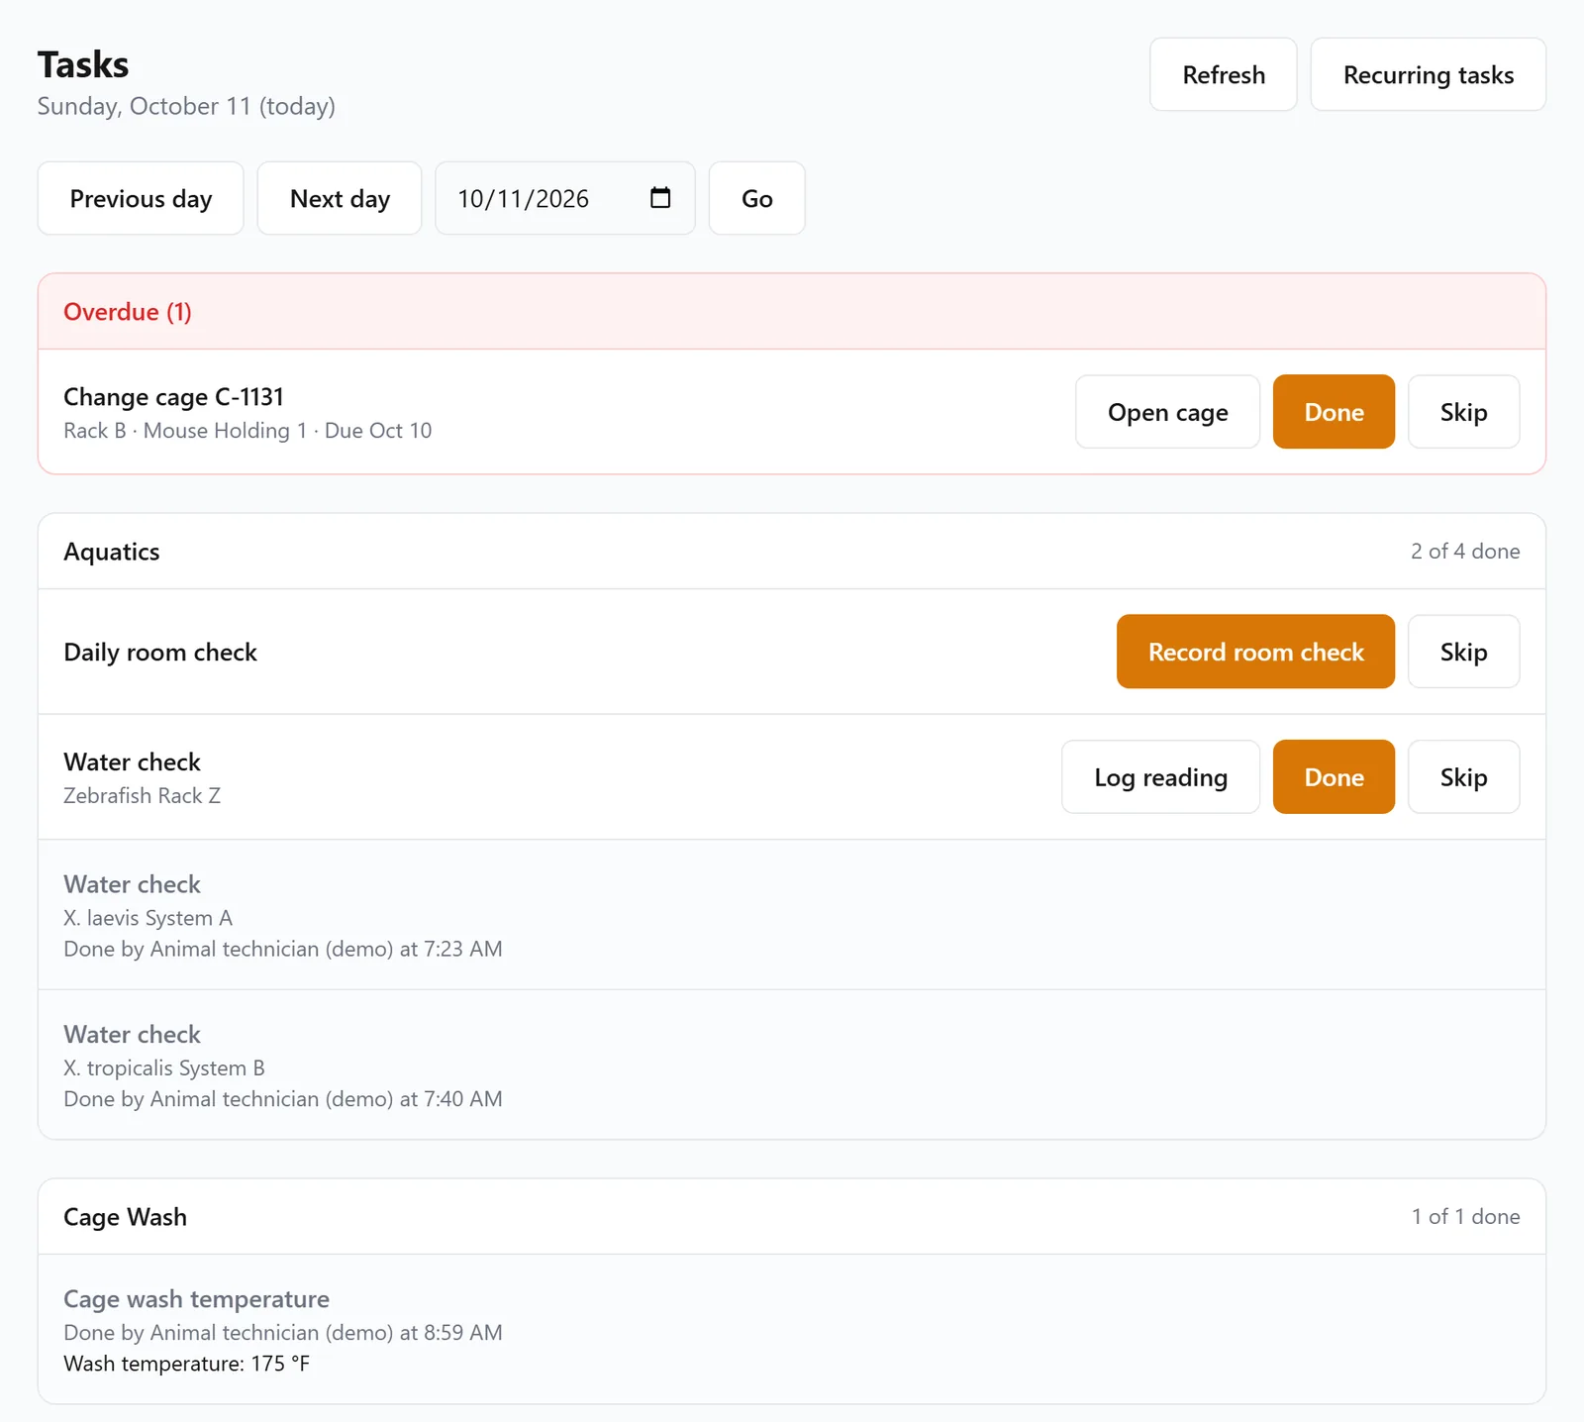Click the Refresh button

click(1224, 74)
